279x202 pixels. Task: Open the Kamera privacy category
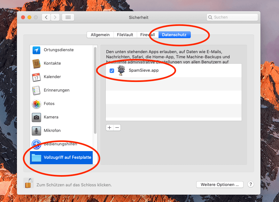tap(51, 117)
